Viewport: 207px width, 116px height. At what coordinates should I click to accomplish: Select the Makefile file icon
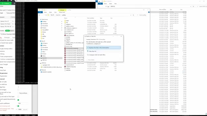point(65,39)
